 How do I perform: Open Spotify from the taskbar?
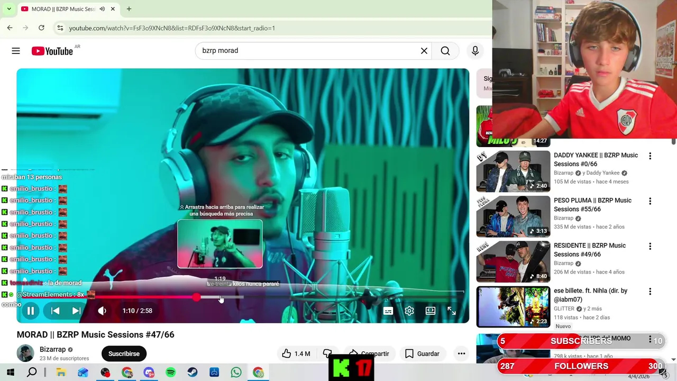click(x=170, y=373)
